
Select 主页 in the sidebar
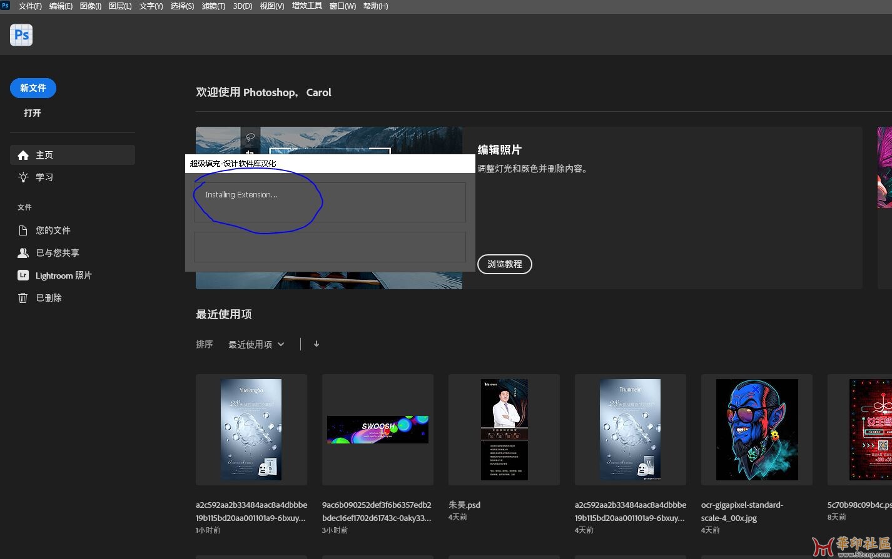point(73,155)
